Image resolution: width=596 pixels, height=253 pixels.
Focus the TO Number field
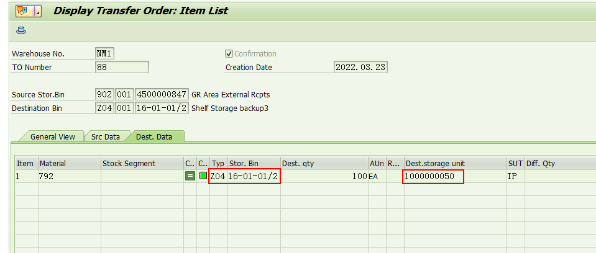(122, 67)
